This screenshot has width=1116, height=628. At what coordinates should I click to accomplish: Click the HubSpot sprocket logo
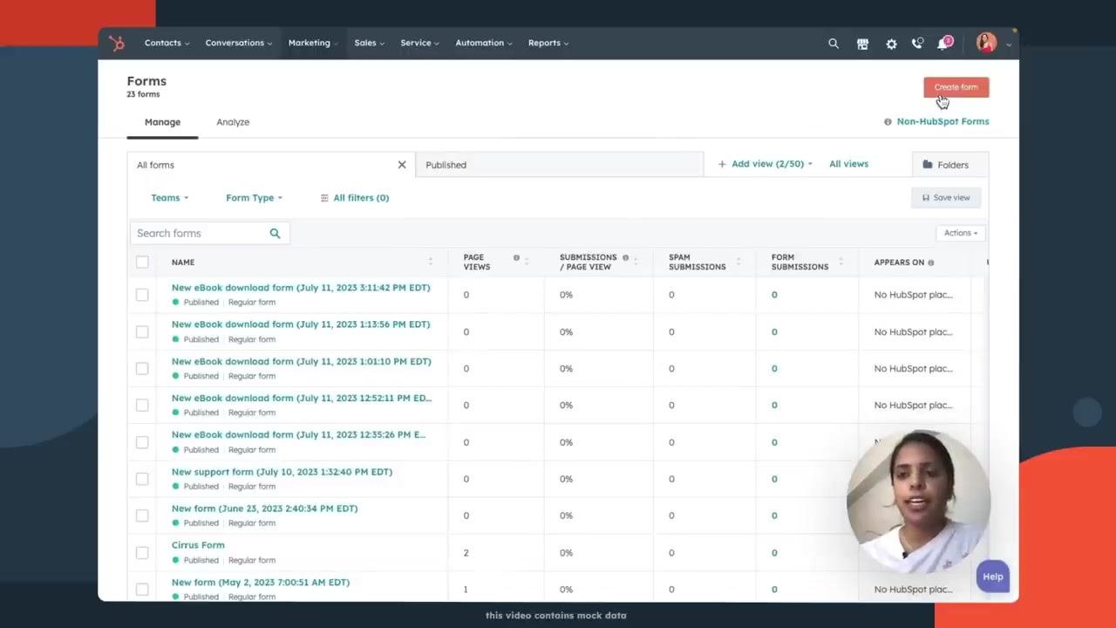(117, 43)
